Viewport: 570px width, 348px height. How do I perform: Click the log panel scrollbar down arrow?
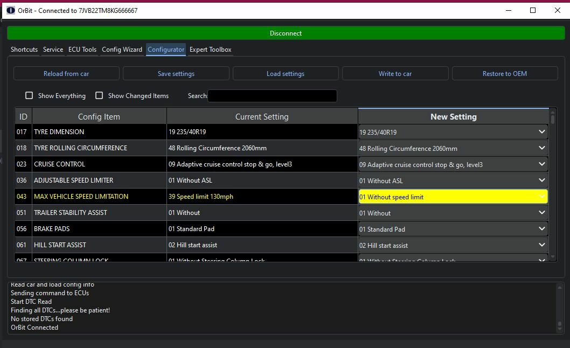click(560, 329)
